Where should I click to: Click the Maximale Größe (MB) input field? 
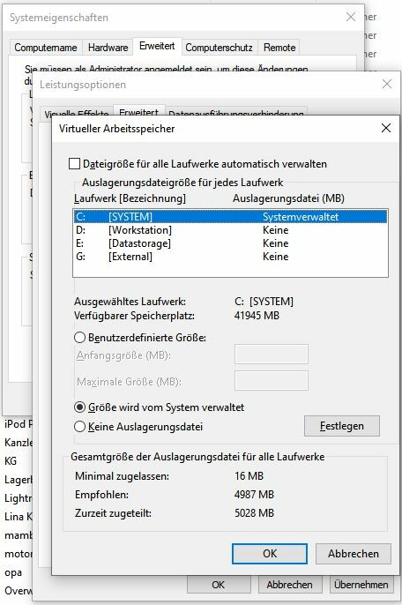pyautogui.click(x=272, y=380)
